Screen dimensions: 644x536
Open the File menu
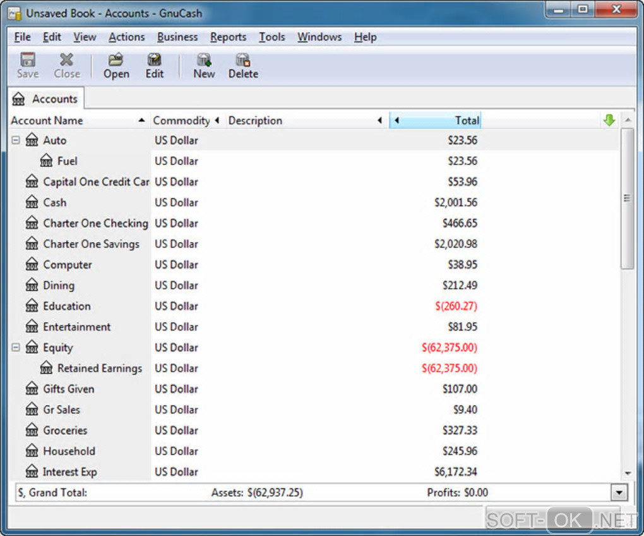pyautogui.click(x=22, y=37)
